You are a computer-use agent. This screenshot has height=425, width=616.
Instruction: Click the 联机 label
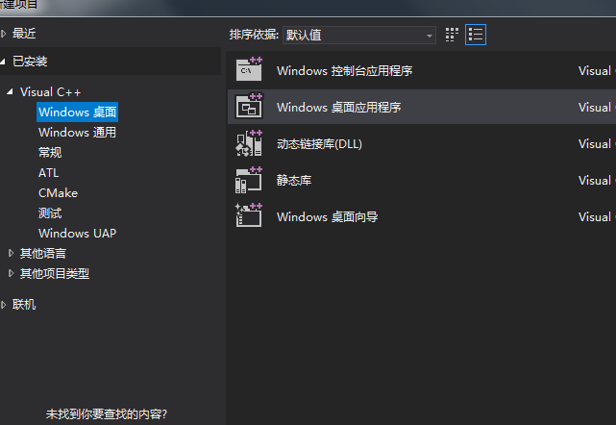click(x=24, y=305)
